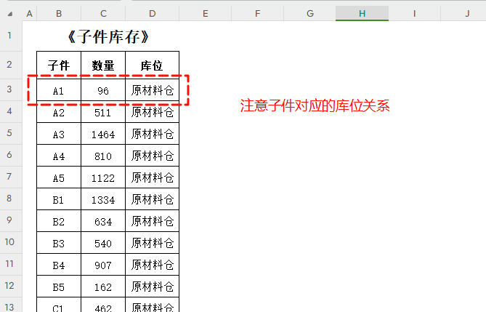Select cell containing A3

pyautogui.click(x=59, y=134)
